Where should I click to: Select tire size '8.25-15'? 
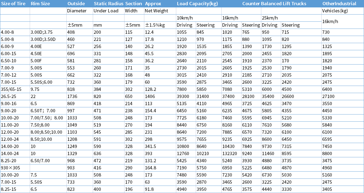(8, 189)
